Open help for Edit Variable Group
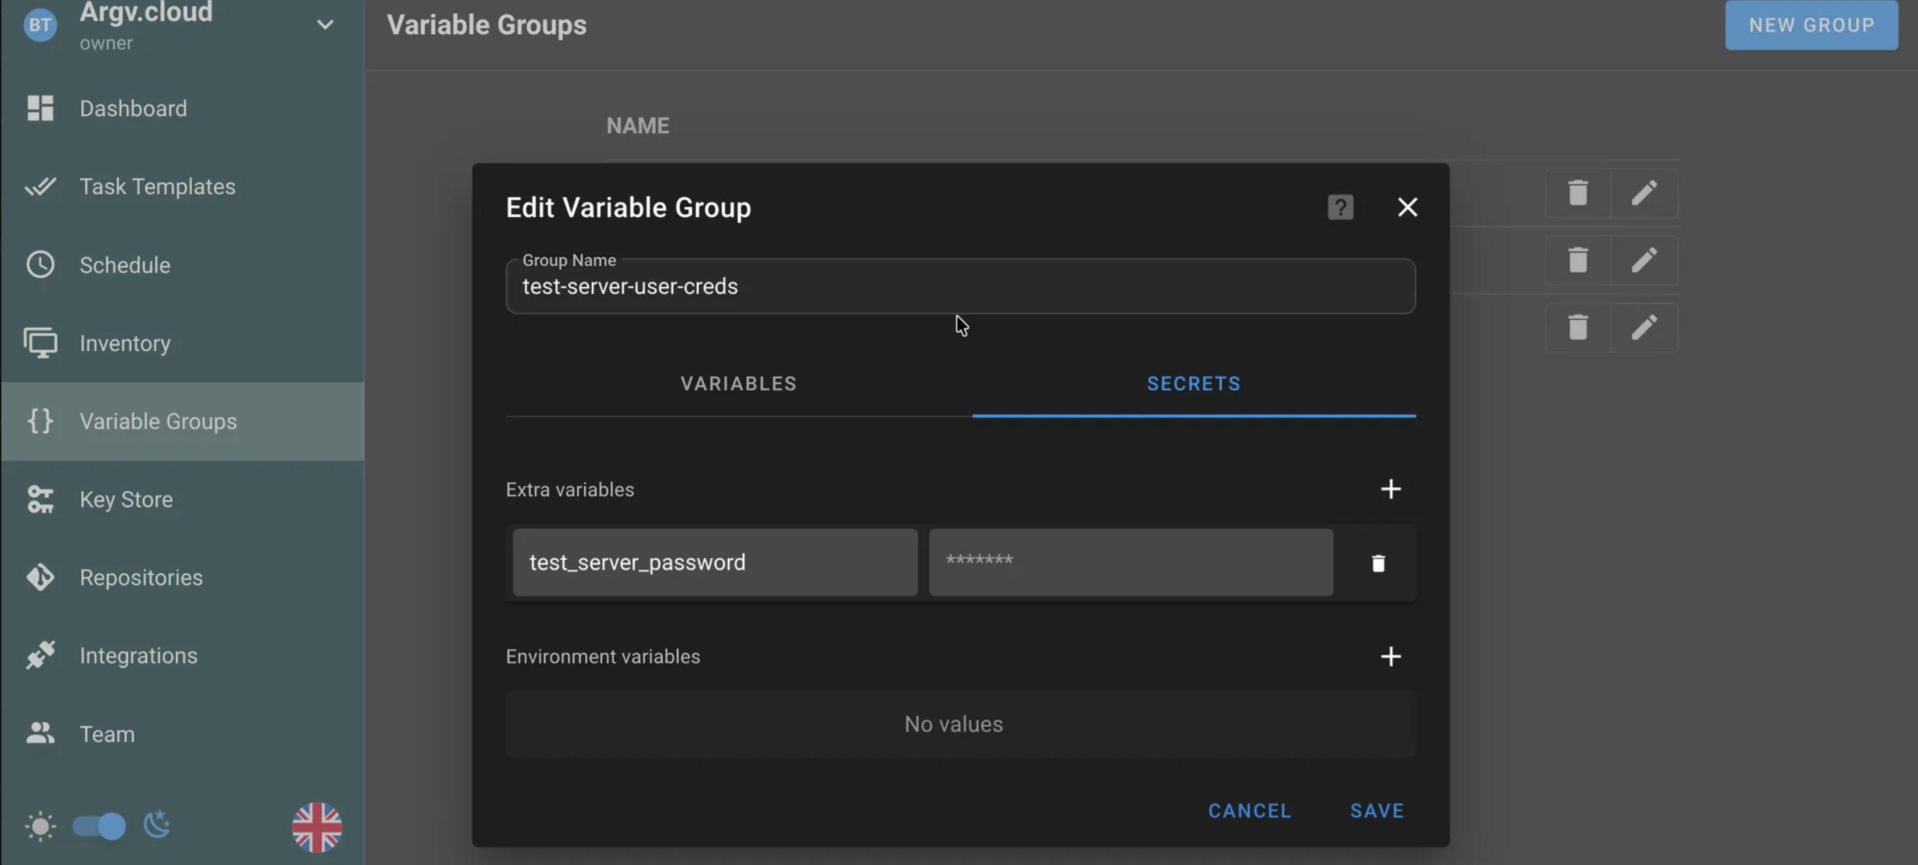Viewport: 1918px width, 865px height. point(1341,208)
